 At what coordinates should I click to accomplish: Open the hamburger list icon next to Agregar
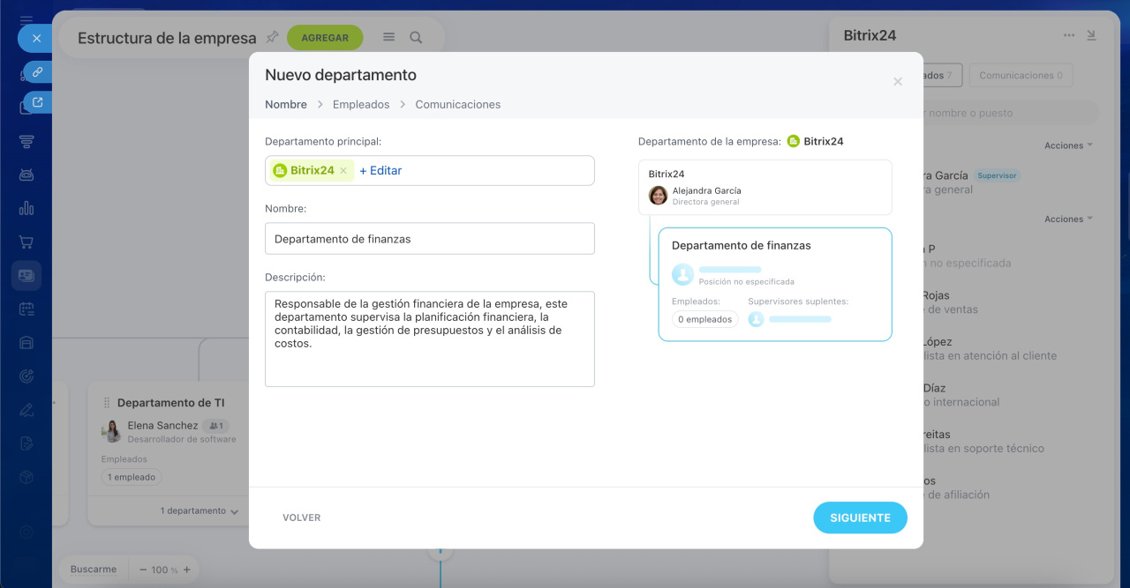[x=388, y=37]
